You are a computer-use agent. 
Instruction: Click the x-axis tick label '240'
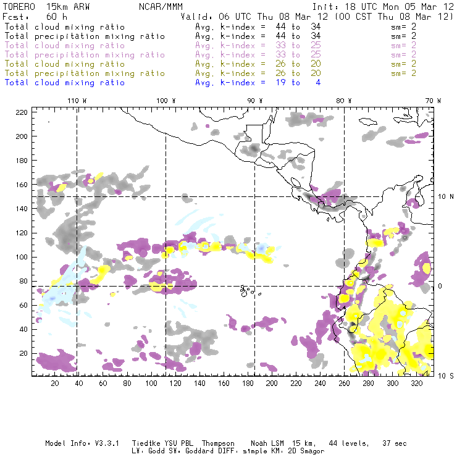320,384
